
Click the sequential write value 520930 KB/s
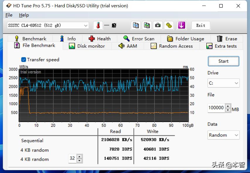point(155,140)
